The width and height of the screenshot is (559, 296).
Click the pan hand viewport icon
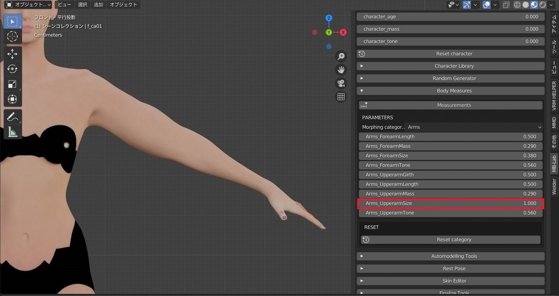point(341,70)
